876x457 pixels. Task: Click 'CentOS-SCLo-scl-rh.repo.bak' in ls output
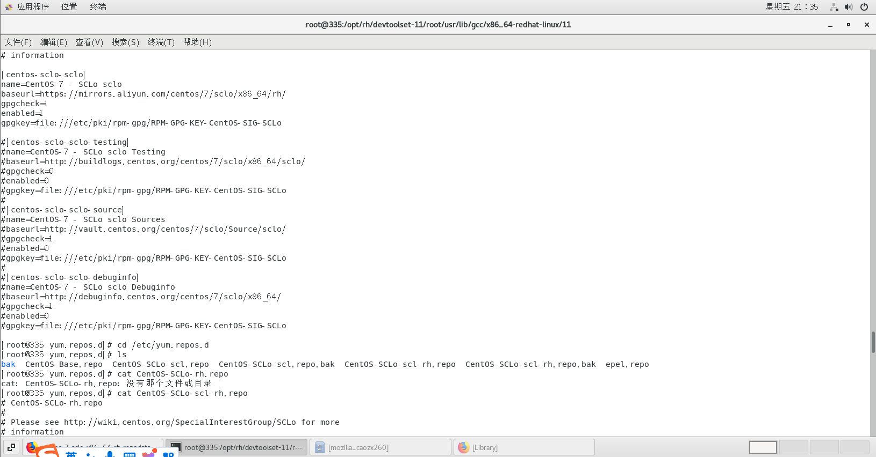[x=530, y=364]
